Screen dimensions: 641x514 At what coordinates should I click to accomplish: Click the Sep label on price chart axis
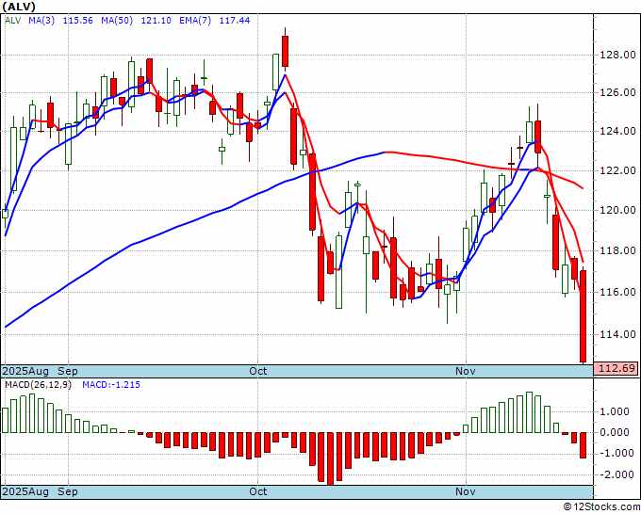pyautogui.click(x=68, y=371)
